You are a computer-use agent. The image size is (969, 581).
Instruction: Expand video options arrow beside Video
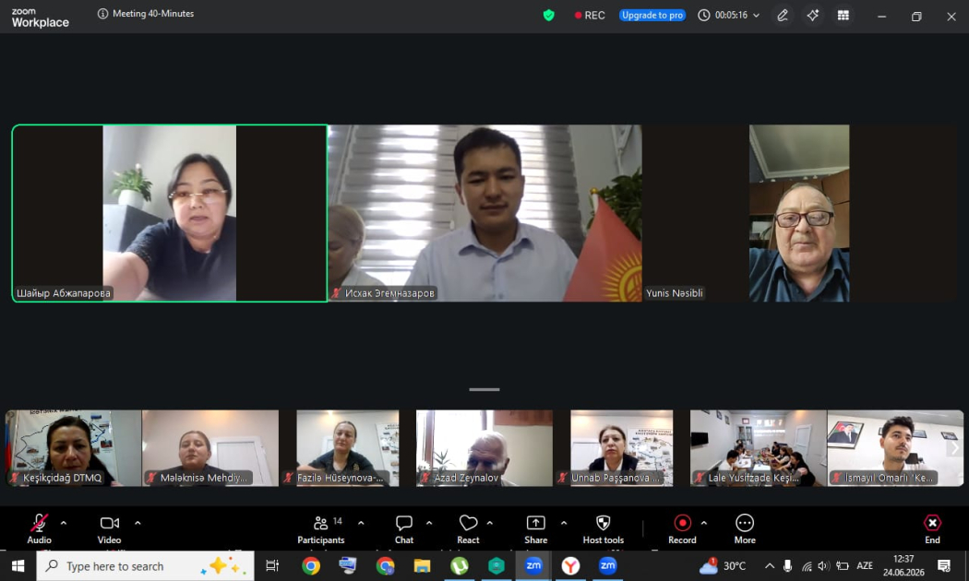[138, 523]
